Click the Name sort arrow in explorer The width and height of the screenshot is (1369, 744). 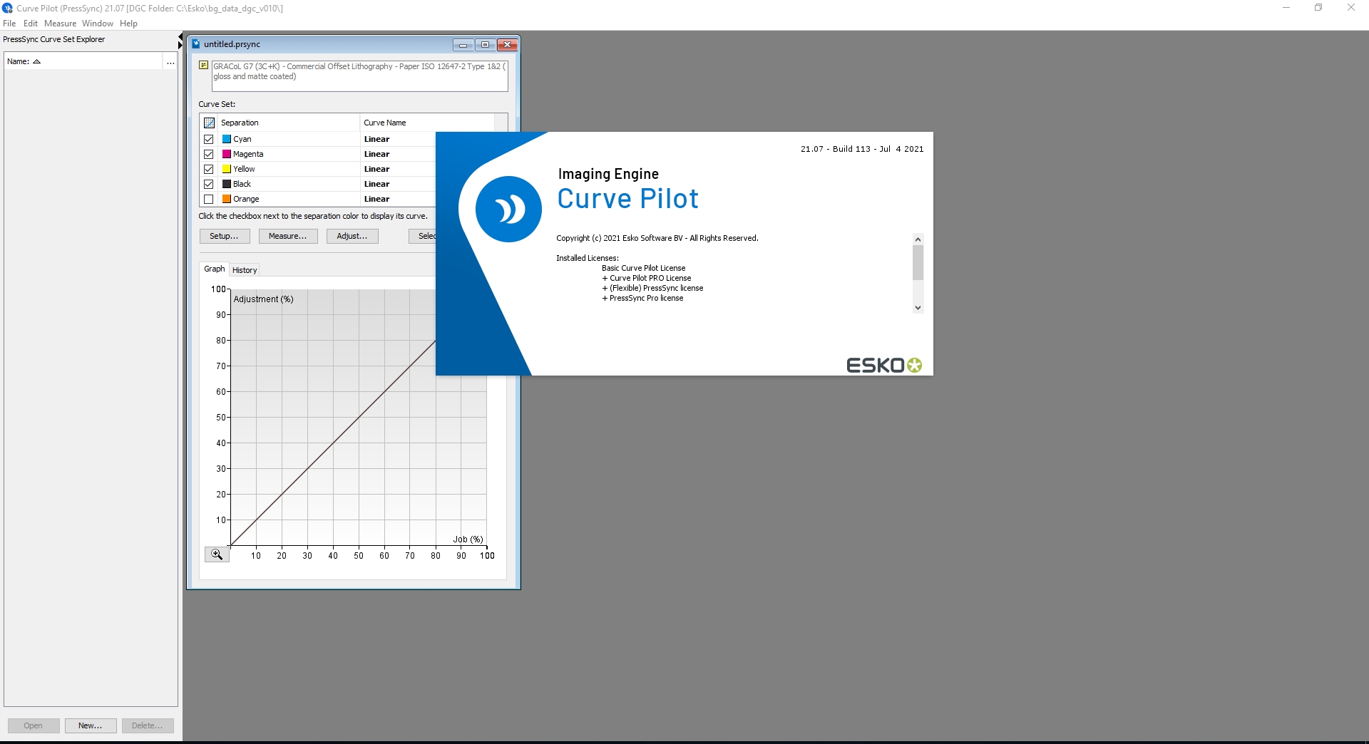click(37, 61)
